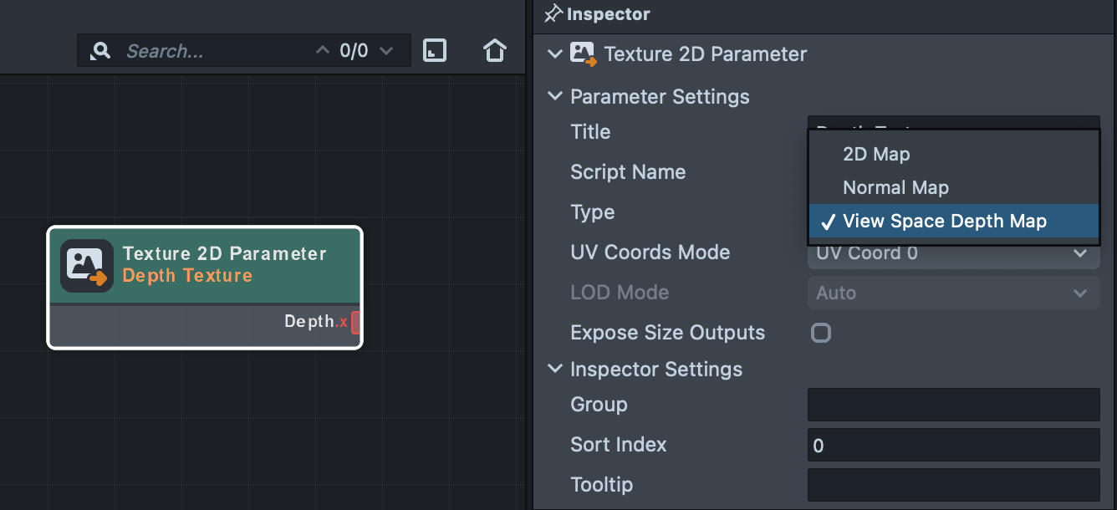Viewport: 1117px width, 510px height.
Task: Click the home reset view icon
Action: pyautogui.click(x=495, y=51)
